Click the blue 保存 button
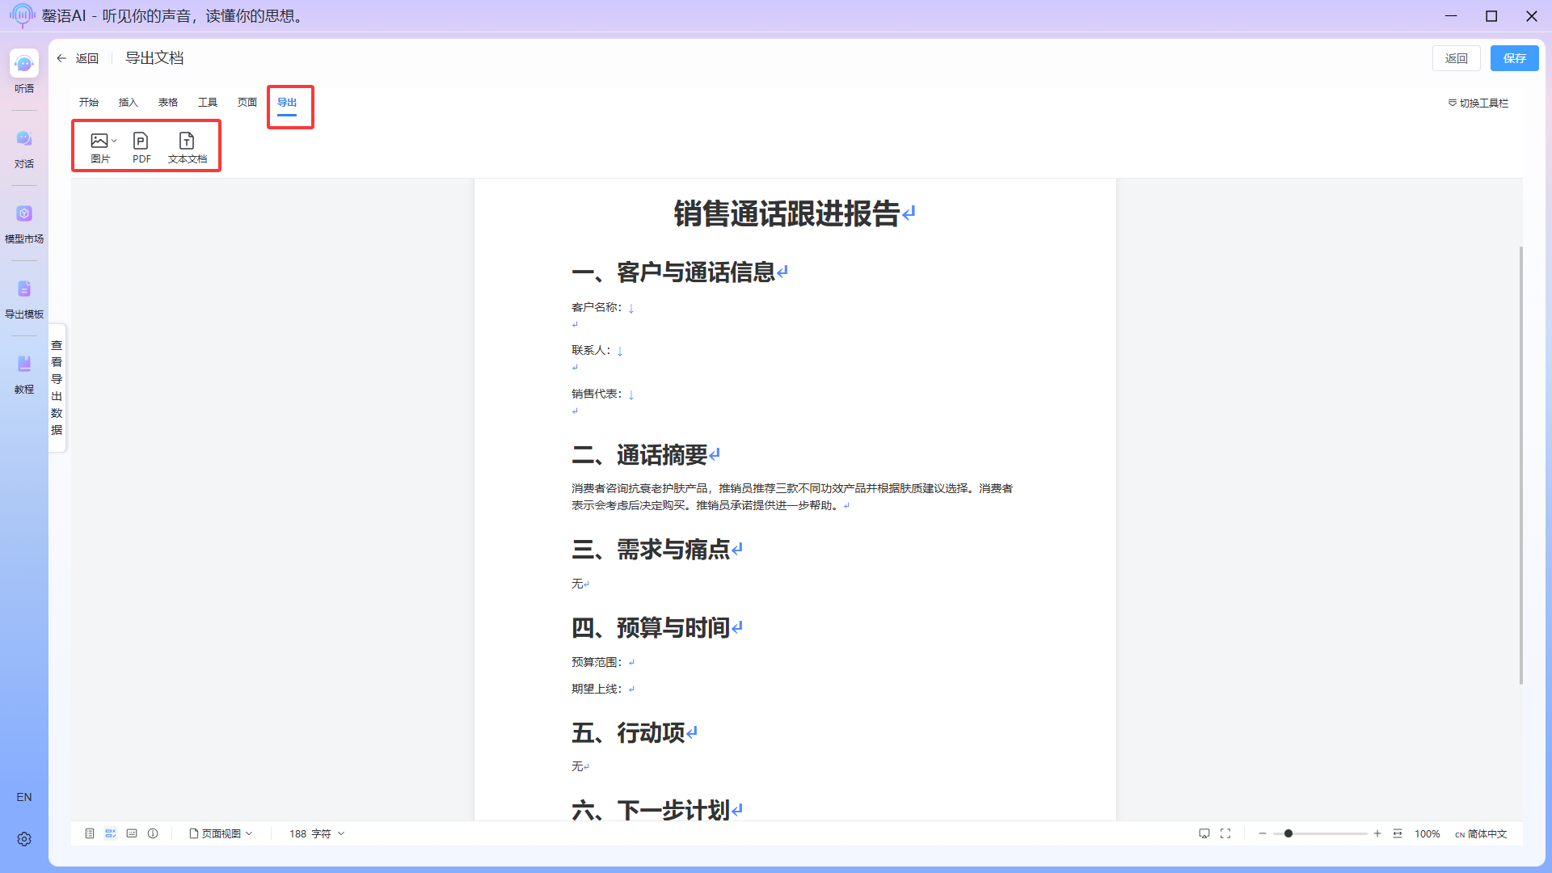 [1515, 58]
